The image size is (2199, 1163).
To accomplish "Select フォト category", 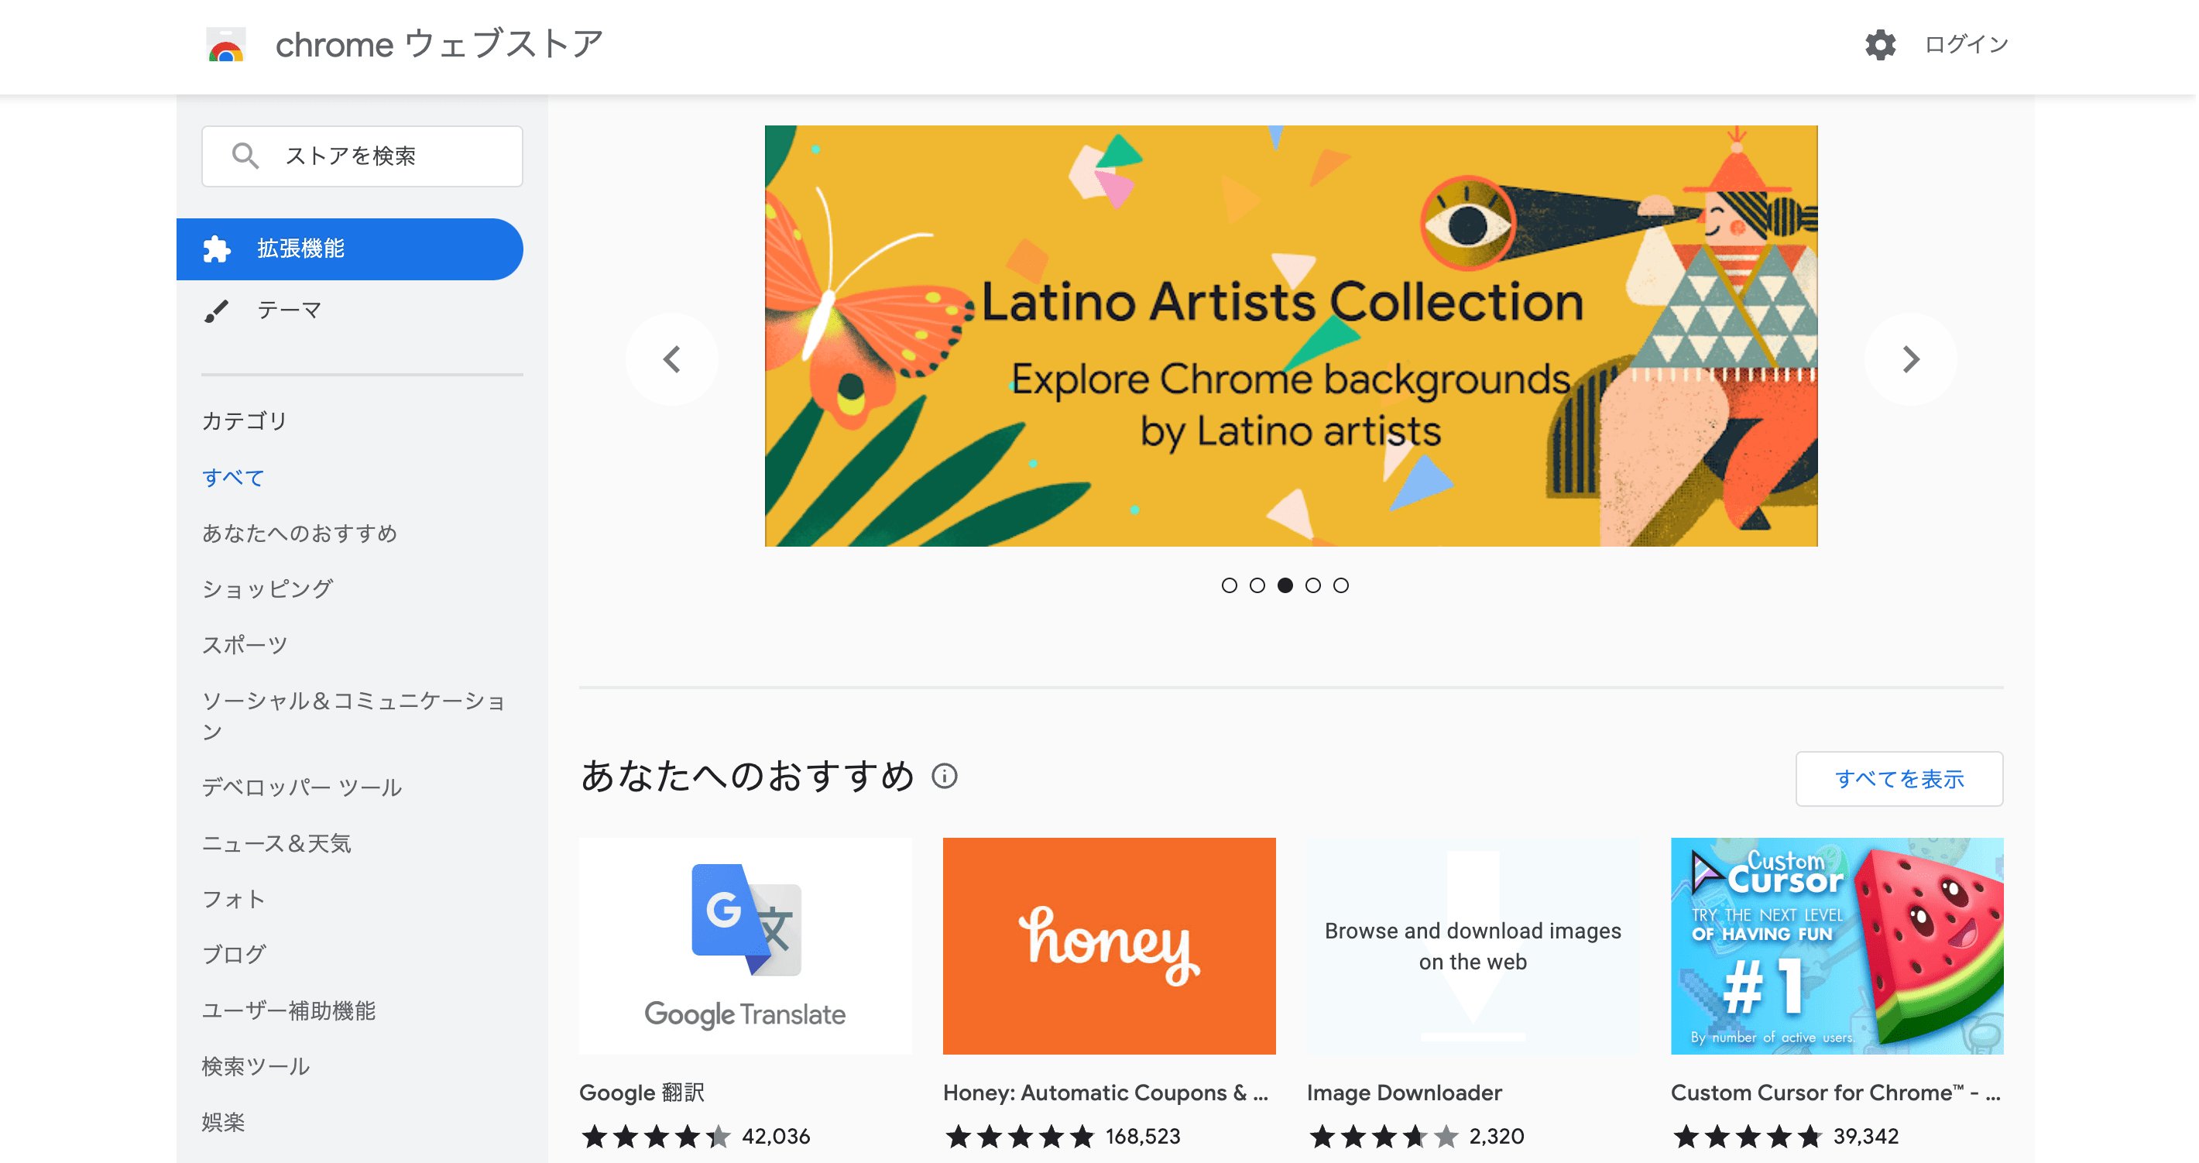I will pyautogui.click(x=233, y=899).
